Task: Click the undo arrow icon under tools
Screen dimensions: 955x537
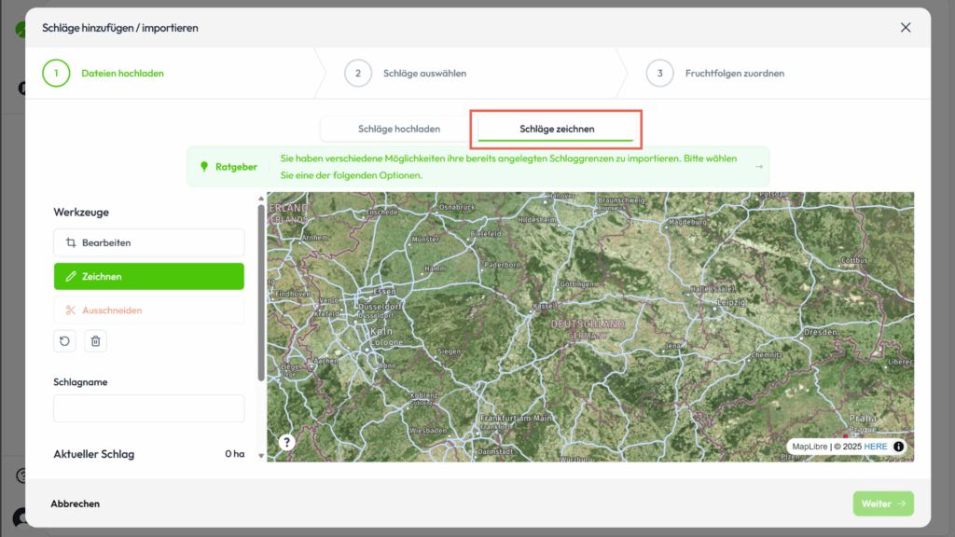Action: coord(64,341)
